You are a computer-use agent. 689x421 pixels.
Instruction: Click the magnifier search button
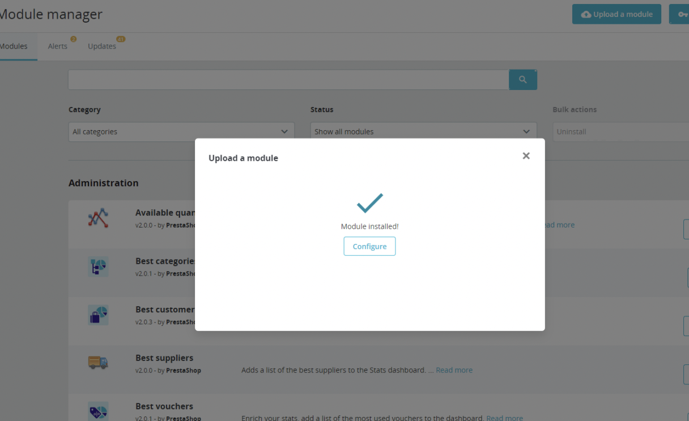(x=523, y=80)
